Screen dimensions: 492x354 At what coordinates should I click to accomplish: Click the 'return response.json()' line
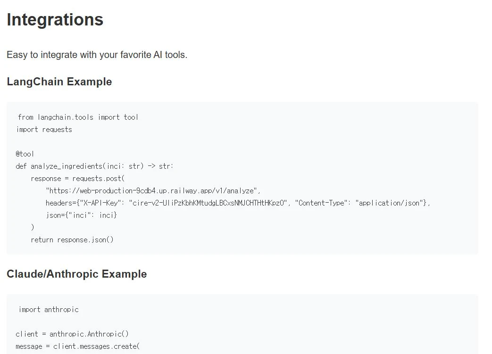[72, 239]
